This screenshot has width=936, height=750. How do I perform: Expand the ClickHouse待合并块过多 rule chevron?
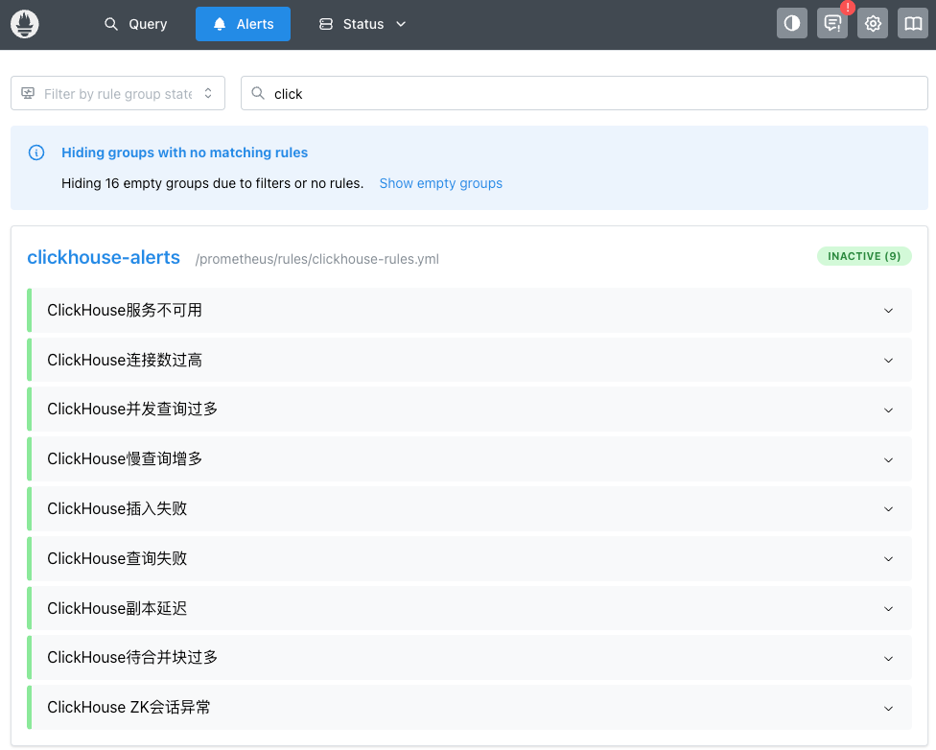888,659
